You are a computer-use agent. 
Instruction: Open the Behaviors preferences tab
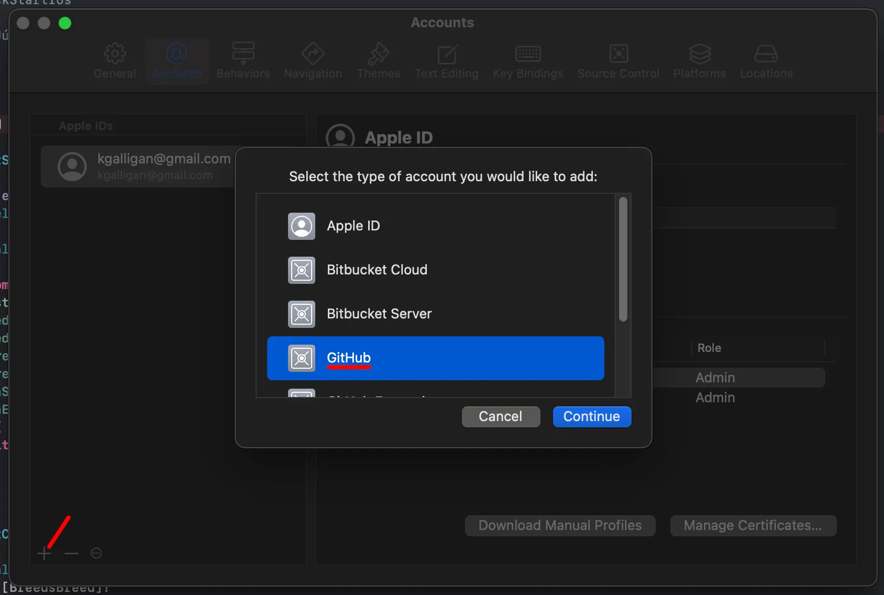click(243, 61)
